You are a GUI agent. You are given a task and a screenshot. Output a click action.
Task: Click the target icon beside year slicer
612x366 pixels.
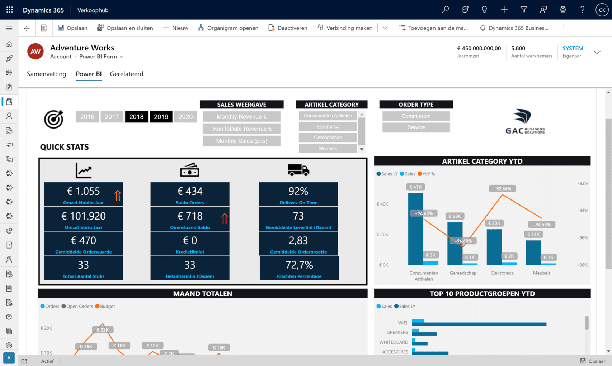click(54, 119)
